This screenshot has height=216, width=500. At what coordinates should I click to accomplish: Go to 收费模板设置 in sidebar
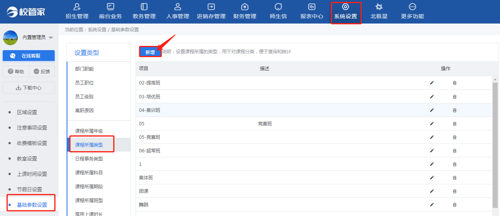coord(32,143)
